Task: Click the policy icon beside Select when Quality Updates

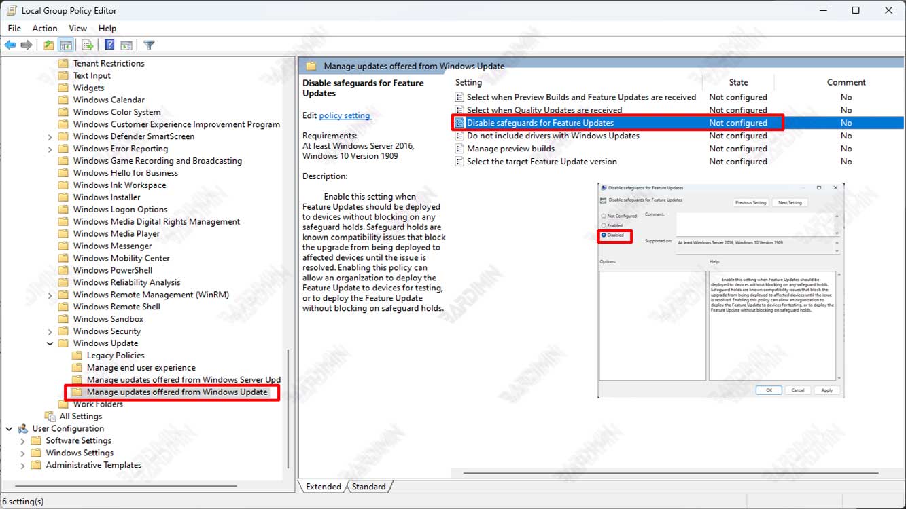Action: 459,110
